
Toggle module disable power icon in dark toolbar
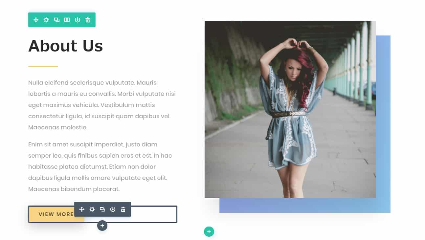click(113, 209)
